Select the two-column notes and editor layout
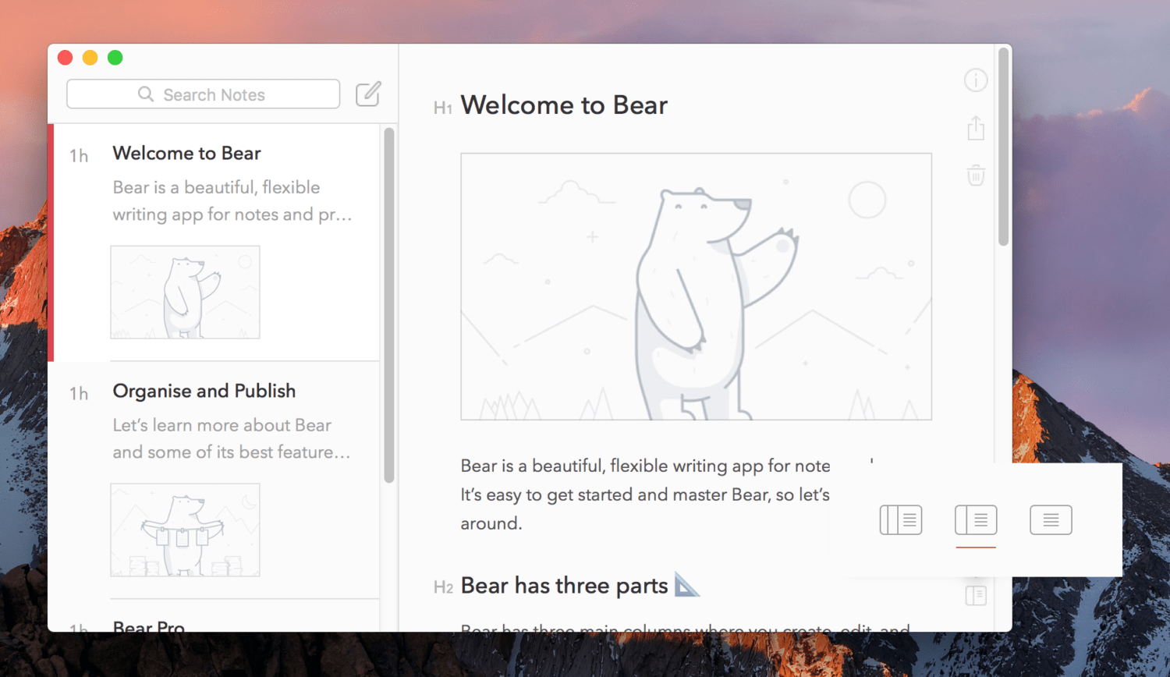 click(975, 520)
